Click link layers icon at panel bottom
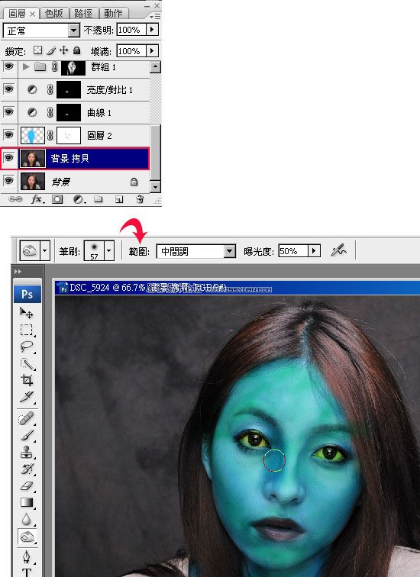Image resolution: width=420 pixels, height=577 pixels. pyautogui.click(x=15, y=199)
